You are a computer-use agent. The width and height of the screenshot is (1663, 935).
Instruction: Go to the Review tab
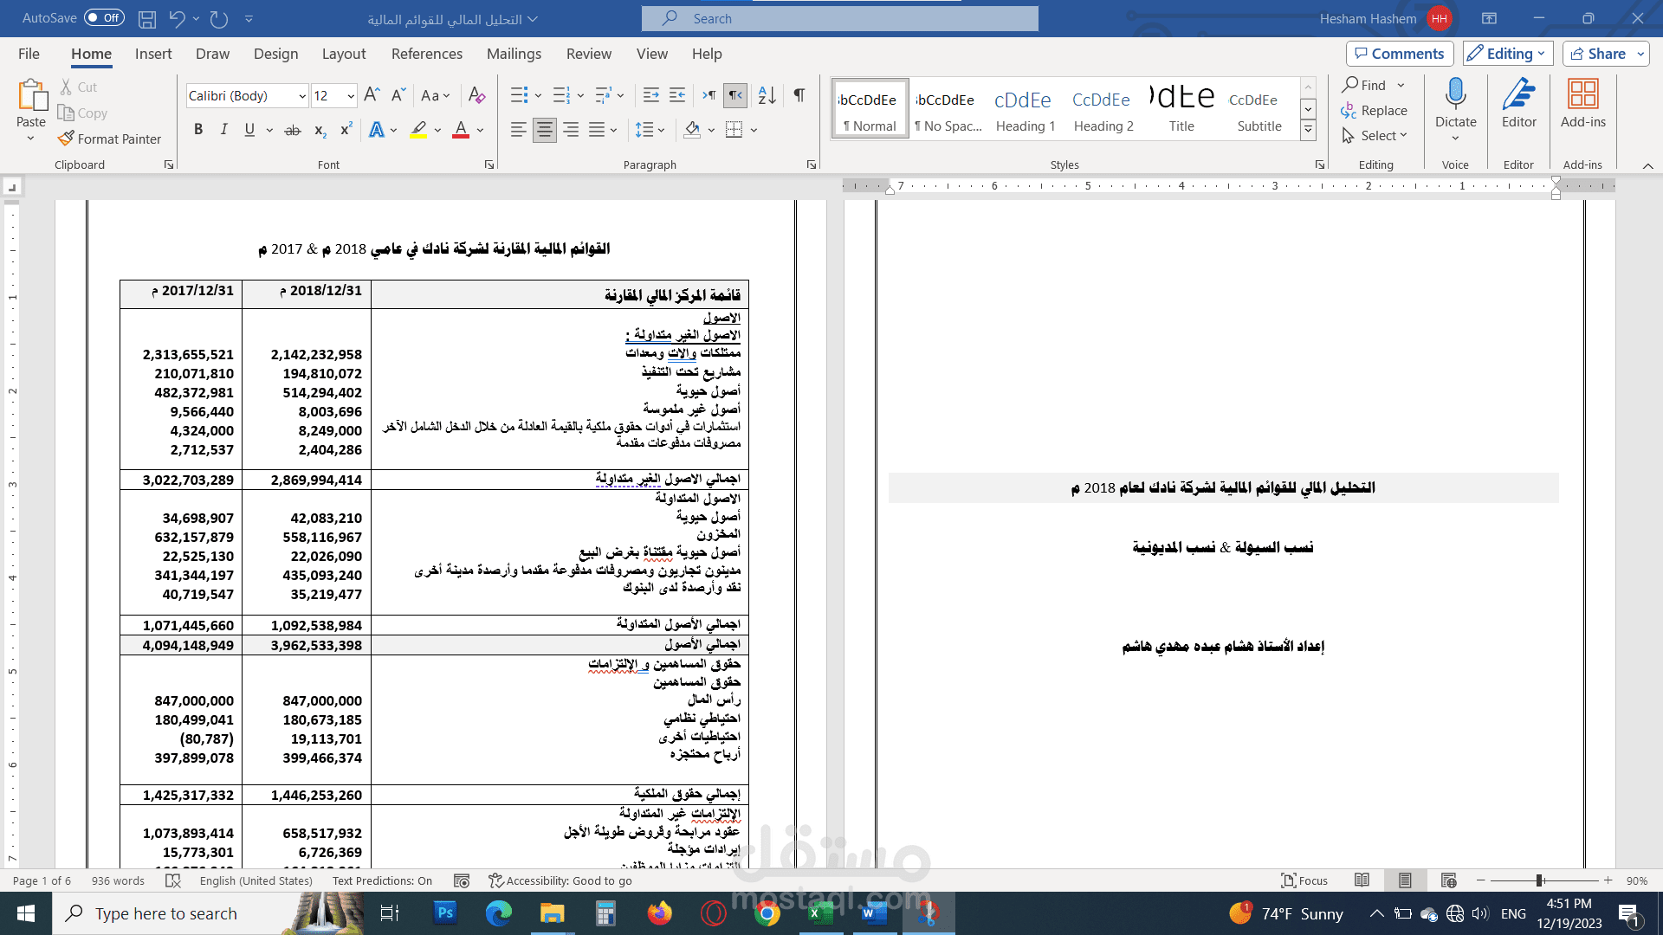pos(589,54)
